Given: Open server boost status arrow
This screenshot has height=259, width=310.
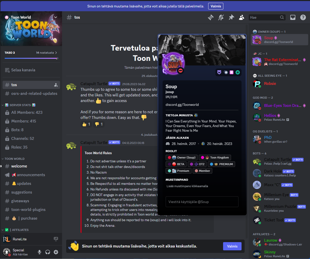Looking at the screenshot, I should click(56, 53).
